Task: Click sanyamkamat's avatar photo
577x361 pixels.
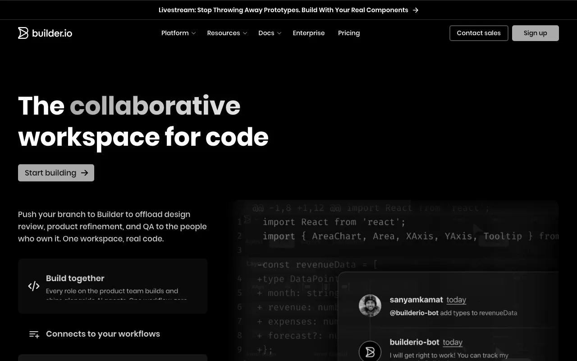Action: point(370,305)
